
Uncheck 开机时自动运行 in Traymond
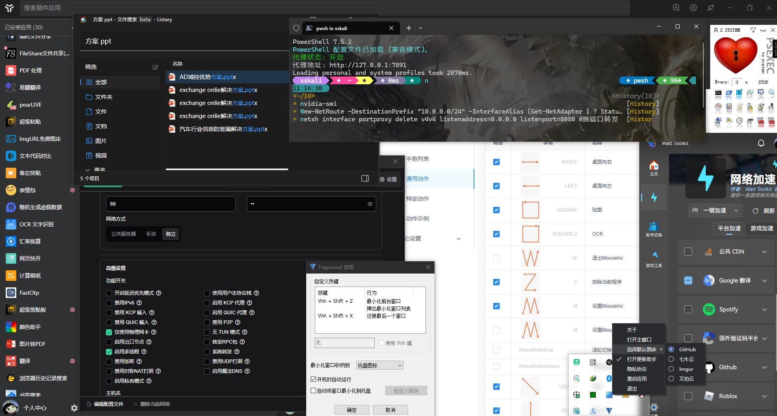tap(313, 379)
